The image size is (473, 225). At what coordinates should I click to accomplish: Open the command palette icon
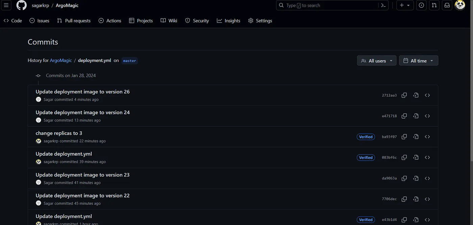[x=383, y=5]
